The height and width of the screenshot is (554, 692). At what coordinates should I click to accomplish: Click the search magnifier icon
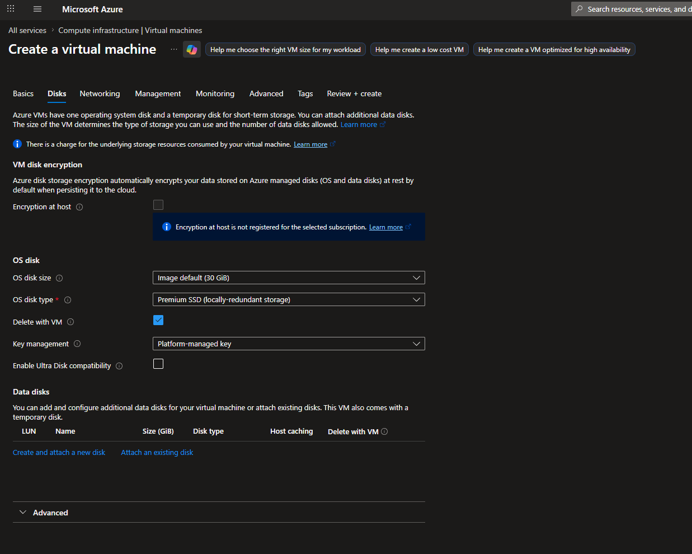[580, 9]
